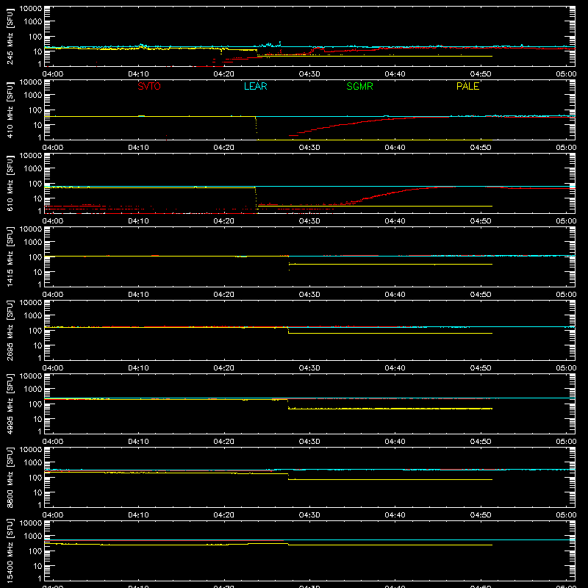Click 04:10 tick below the 8800 MHz panel
Image resolution: width=588 pixels, height=588 pixels.
(138, 515)
